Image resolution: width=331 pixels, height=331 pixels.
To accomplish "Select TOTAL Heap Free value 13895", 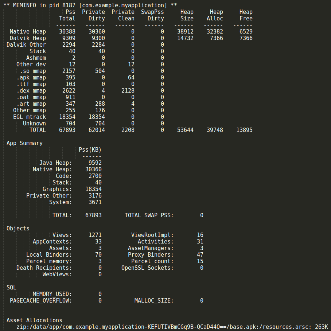I will [x=245, y=130].
